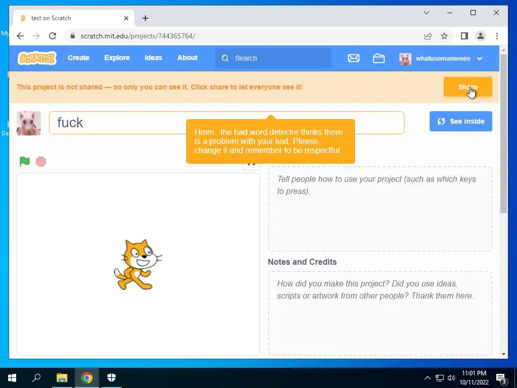Screen dimensions: 517x388
Task: Click the page vertical scrollbar thumb
Action: point(503,133)
